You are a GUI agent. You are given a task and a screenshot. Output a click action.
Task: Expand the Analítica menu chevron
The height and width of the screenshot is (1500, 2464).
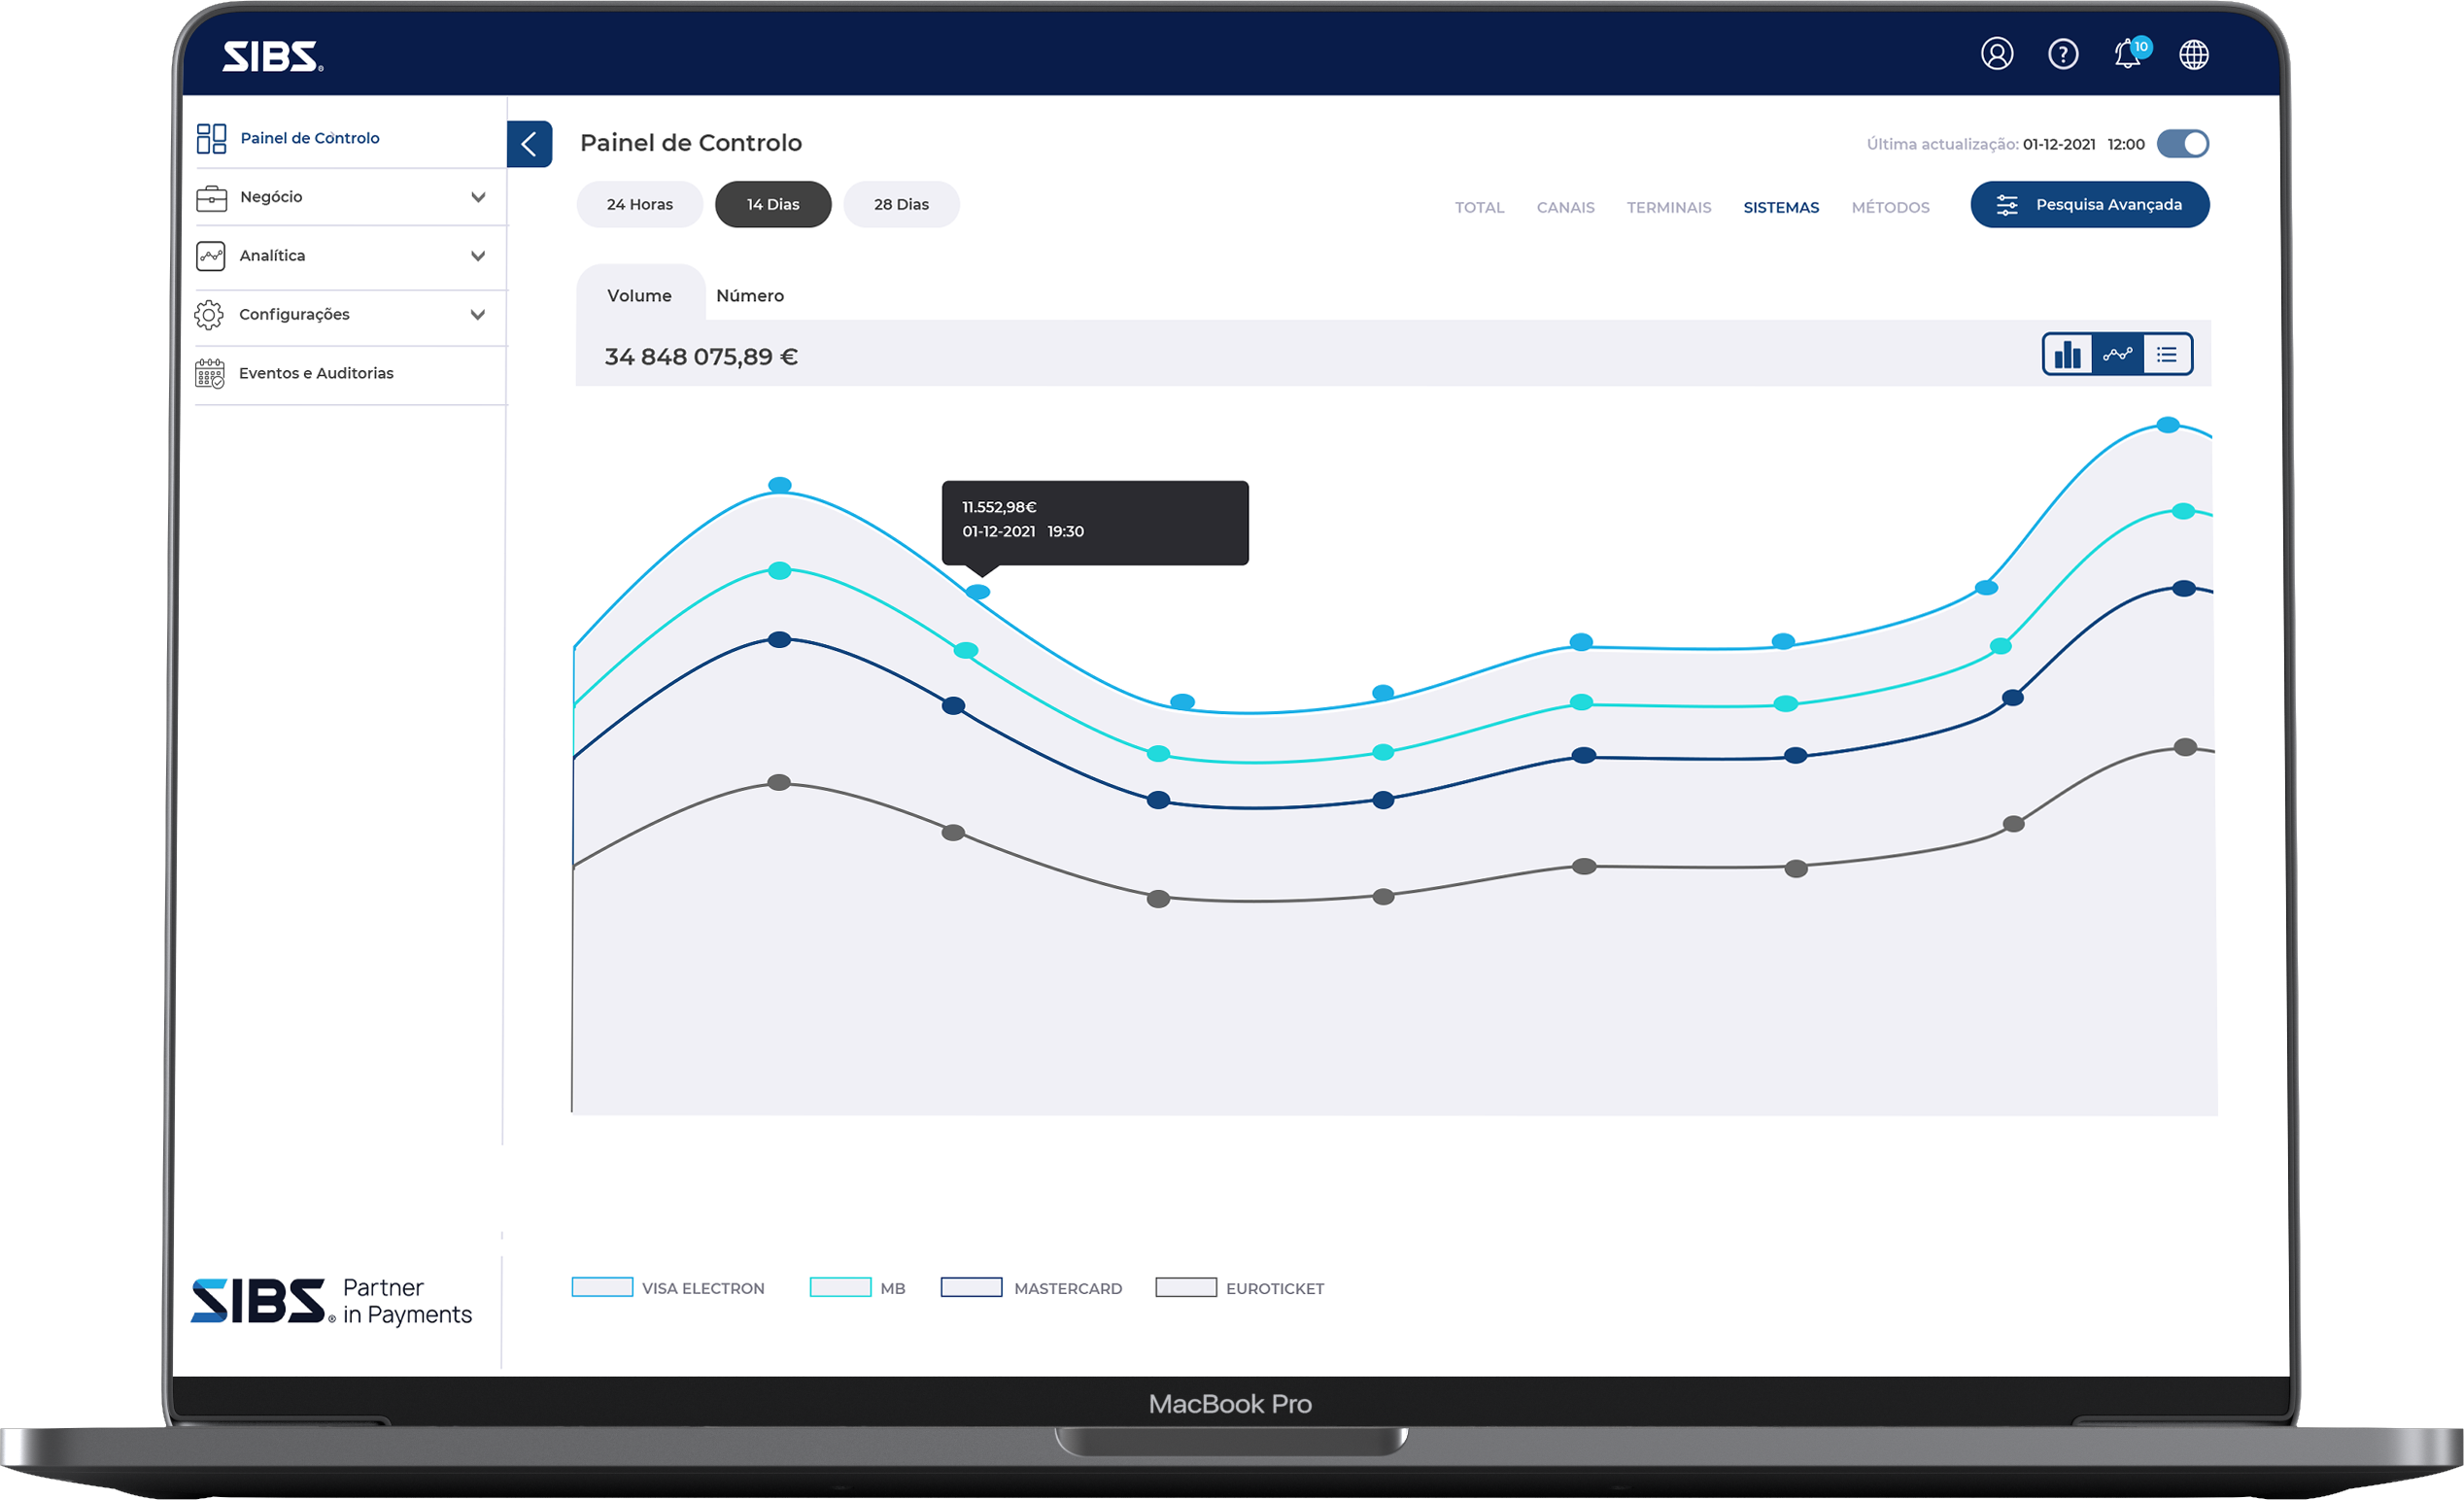tap(478, 256)
